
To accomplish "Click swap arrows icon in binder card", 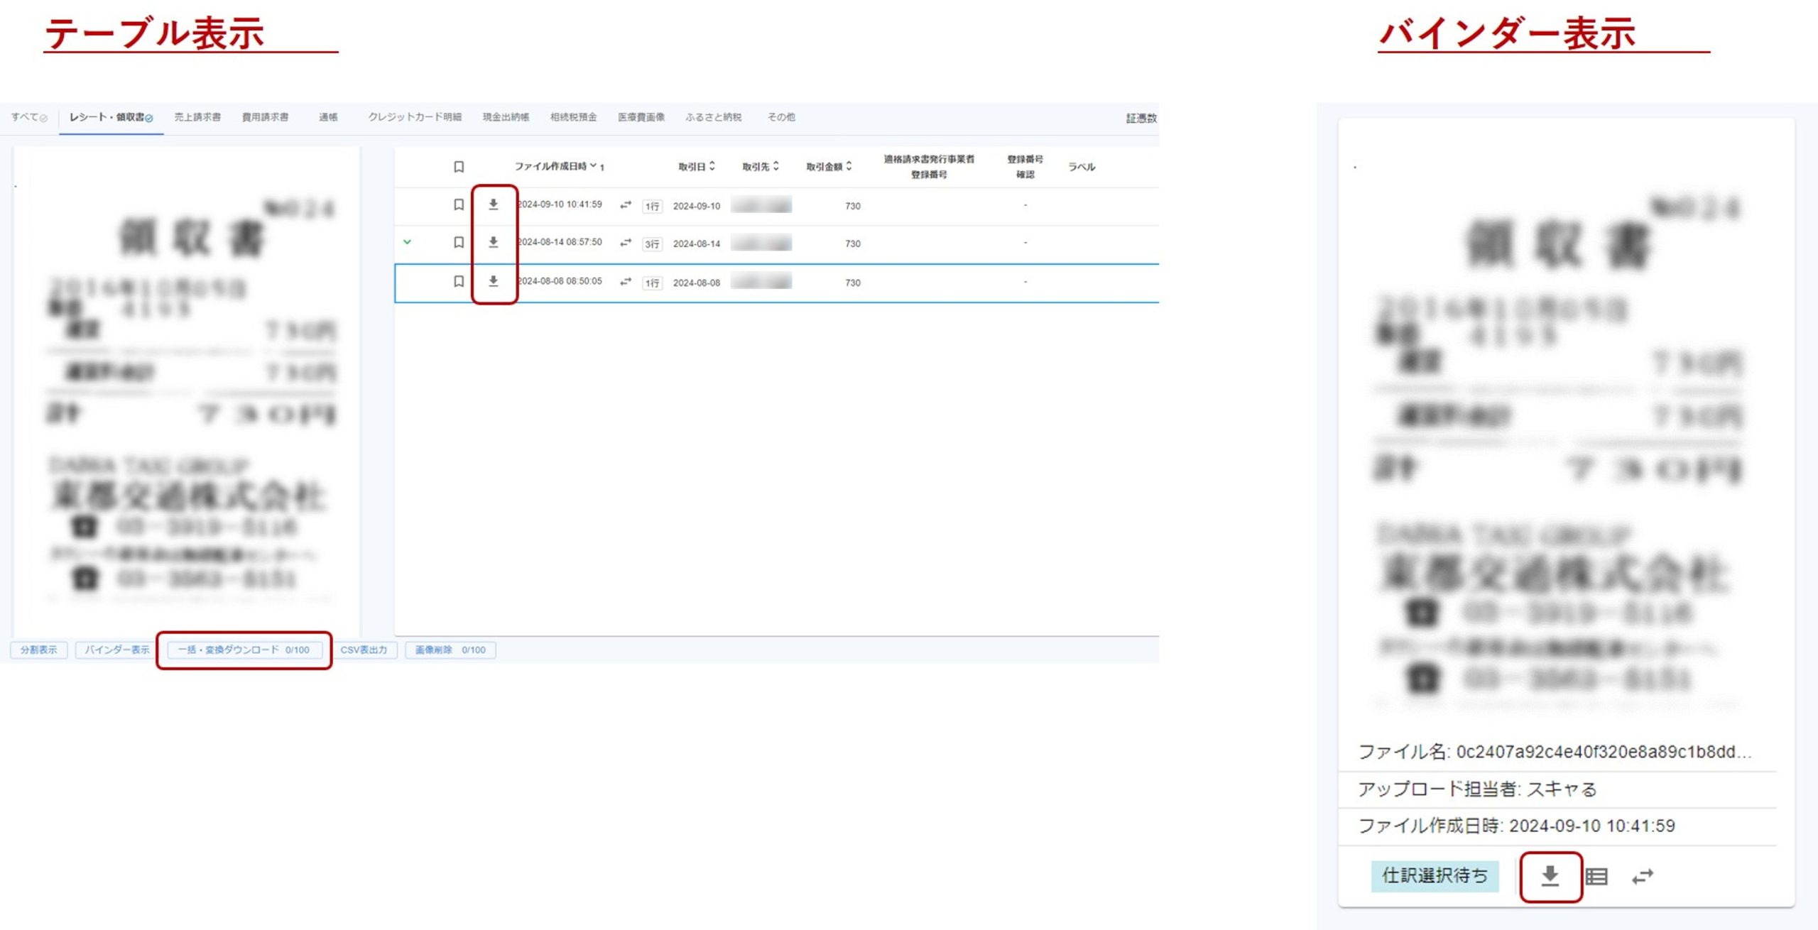I will [1643, 877].
